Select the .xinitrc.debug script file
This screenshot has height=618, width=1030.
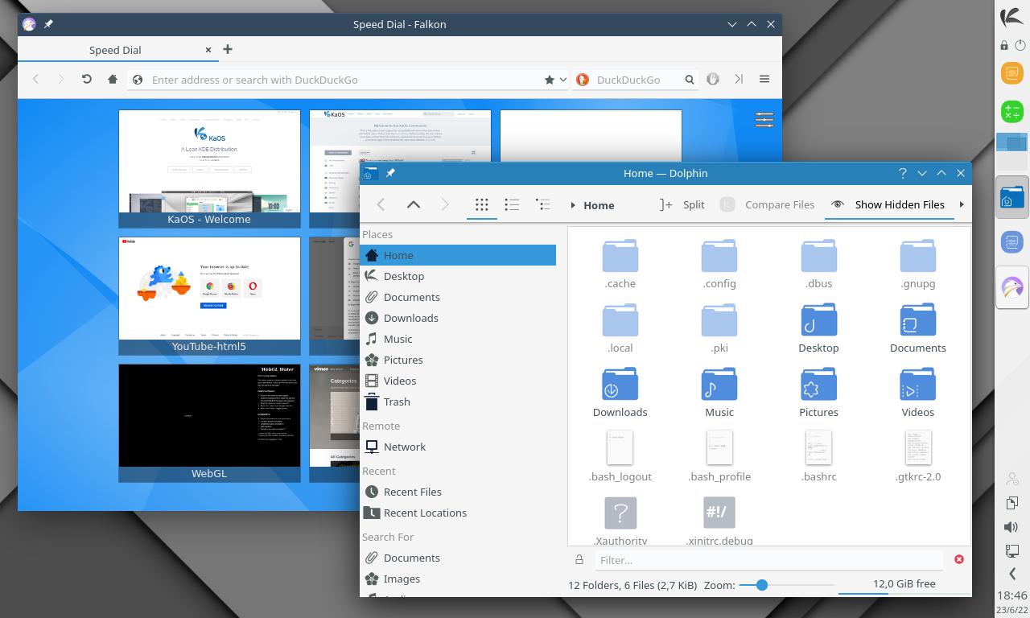click(719, 521)
